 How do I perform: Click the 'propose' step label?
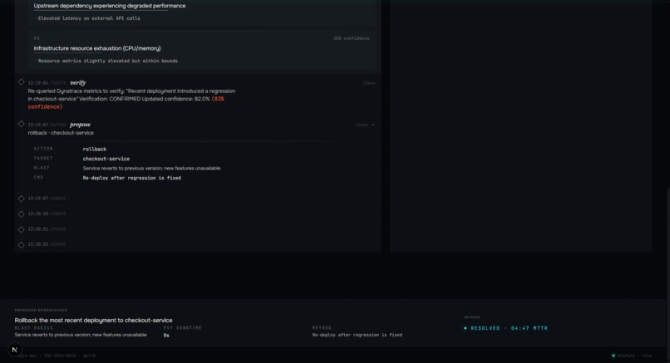point(81,125)
